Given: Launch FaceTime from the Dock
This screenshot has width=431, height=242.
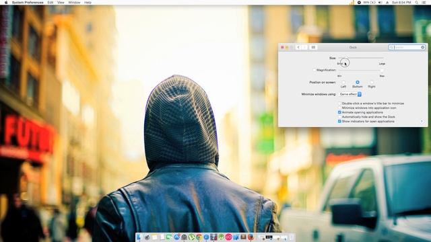Looking at the screenshot, I should pos(169,237).
